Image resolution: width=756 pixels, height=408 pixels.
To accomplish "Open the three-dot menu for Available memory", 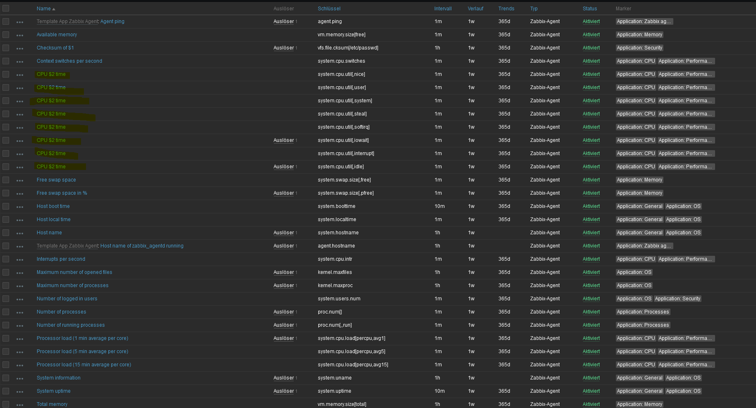I will click(20, 35).
